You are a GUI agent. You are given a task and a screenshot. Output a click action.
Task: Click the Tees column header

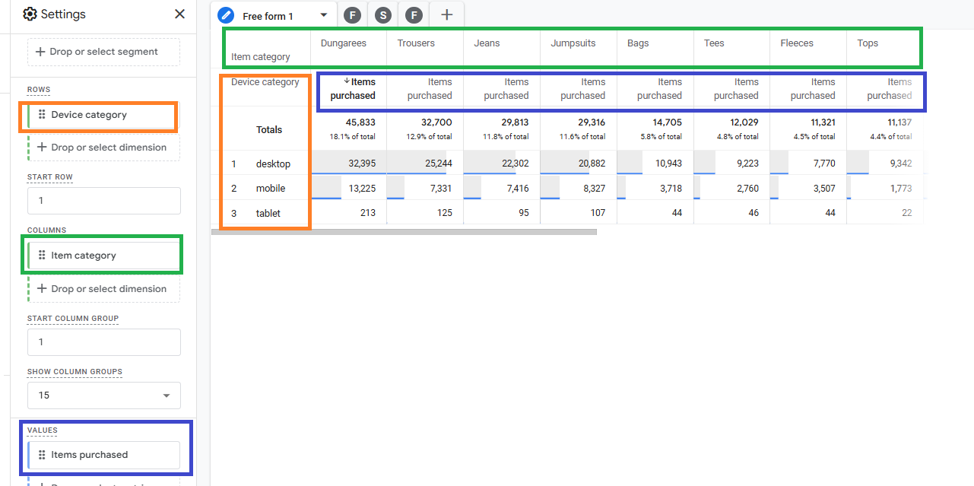click(x=714, y=43)
